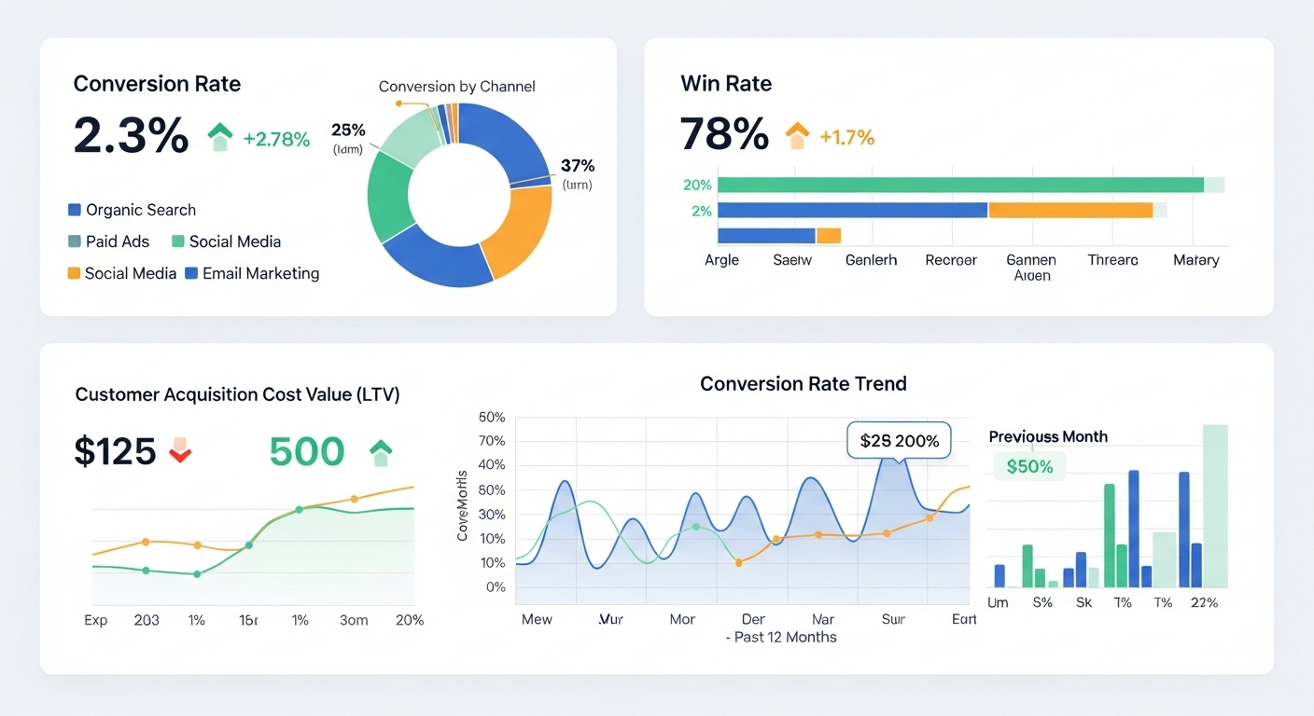Click the red down arrow next to $125
Screen dimensions: 1314x716
click(179, 453)
